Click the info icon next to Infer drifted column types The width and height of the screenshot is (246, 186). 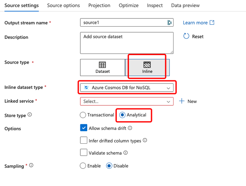click(145, 140)
